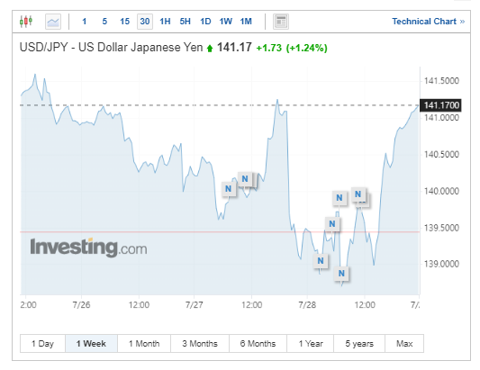The width and height of the screenshot is (480, 370).
Task: Show the Max time range
Action: pyautogui.click(x=404, y=344)
